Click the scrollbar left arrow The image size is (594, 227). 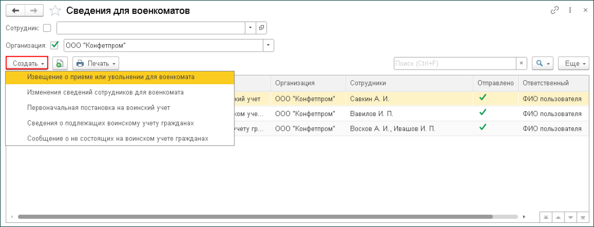(x=12, y=217)
